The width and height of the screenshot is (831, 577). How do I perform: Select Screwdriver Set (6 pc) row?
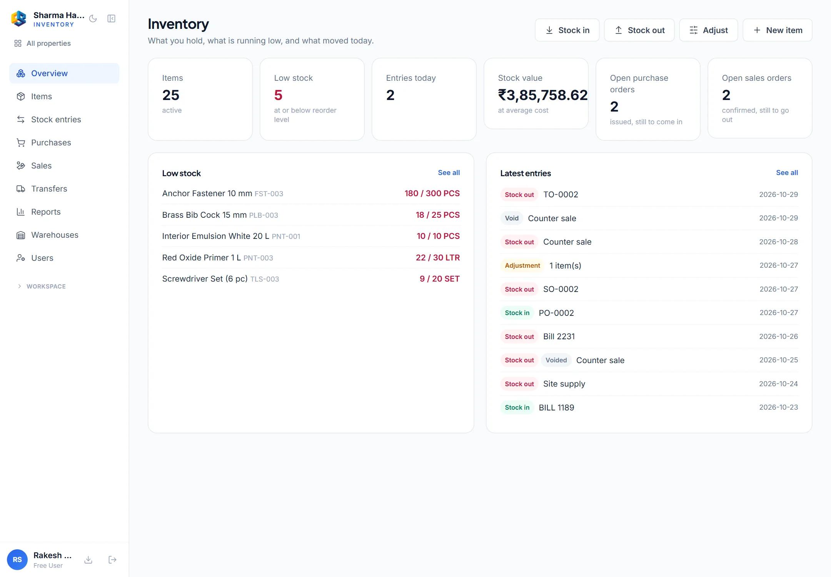[311, 279]
